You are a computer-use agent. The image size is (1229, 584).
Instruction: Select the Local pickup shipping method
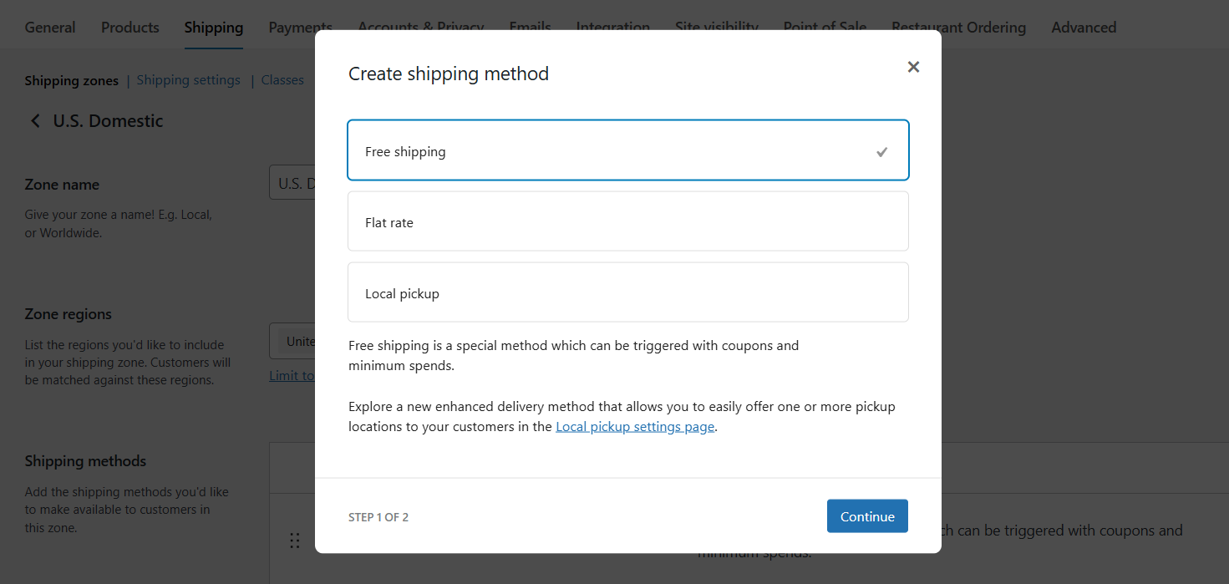pyautogui.click(x=627, y=292)
